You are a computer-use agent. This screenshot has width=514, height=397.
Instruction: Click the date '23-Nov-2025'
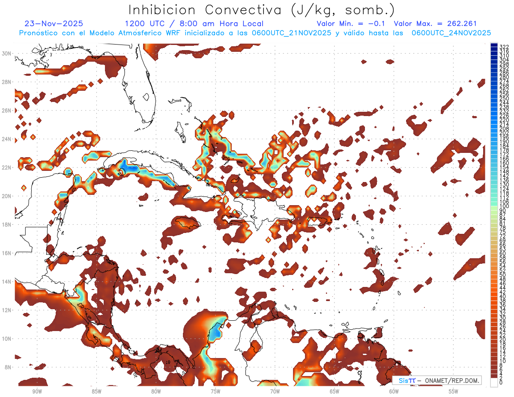click(x=54, y=24)
